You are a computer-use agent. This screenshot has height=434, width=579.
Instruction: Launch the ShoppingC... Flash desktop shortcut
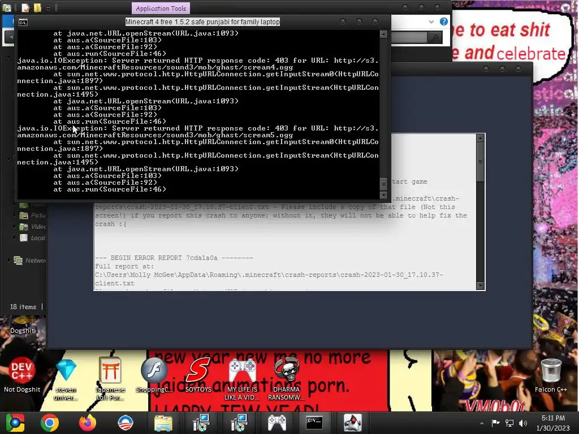coord(154,375)
